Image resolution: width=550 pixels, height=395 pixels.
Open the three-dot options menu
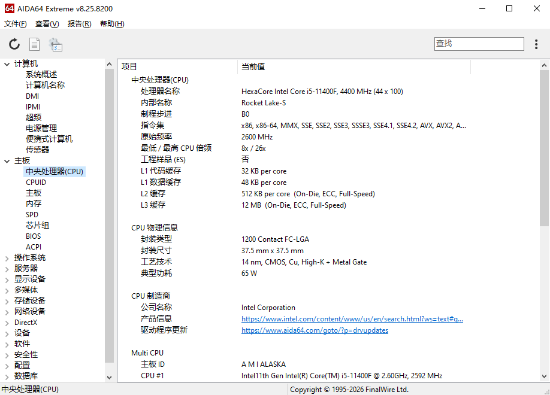pos(536,44)
